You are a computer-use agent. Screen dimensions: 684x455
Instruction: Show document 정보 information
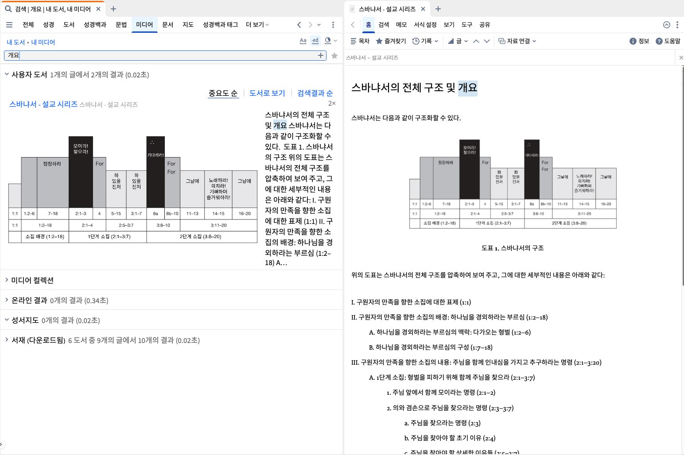pos(639,41)
